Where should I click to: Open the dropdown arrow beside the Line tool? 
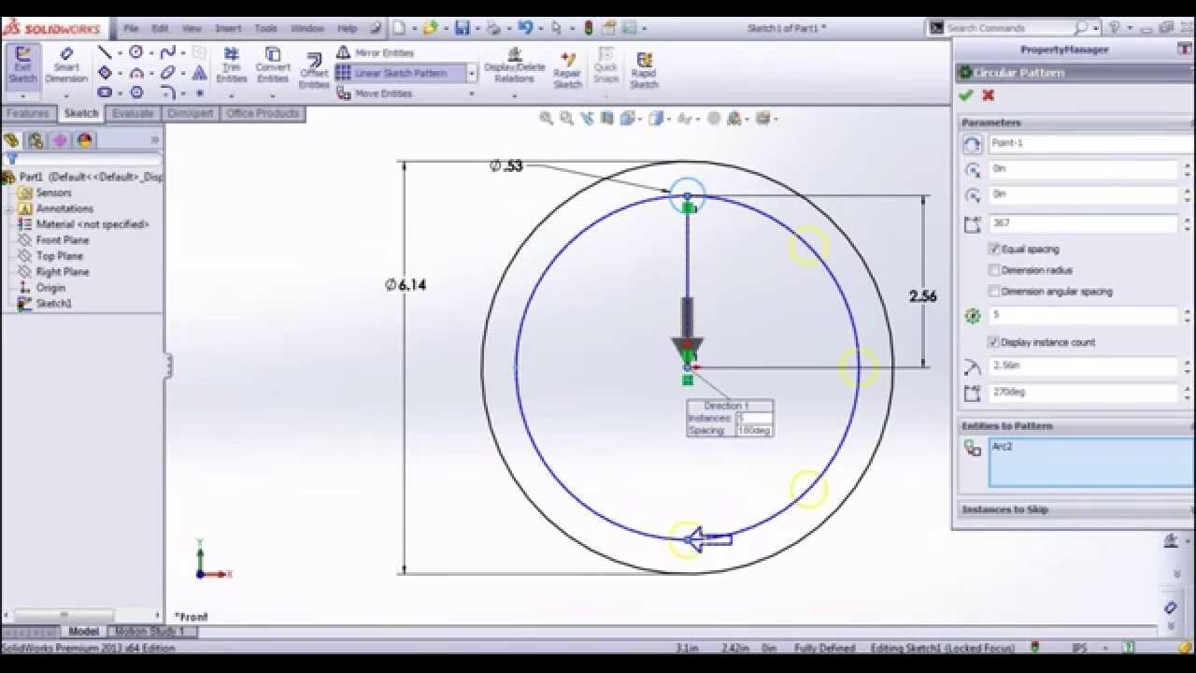point(120,53)
